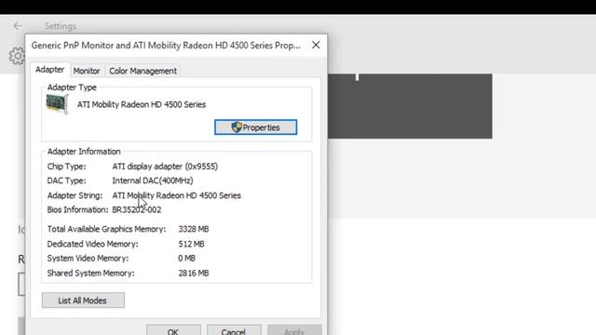Viewport: 596px width, 335px height.
Task: Click the dark display preview in Settings
Action: (410, 106)
